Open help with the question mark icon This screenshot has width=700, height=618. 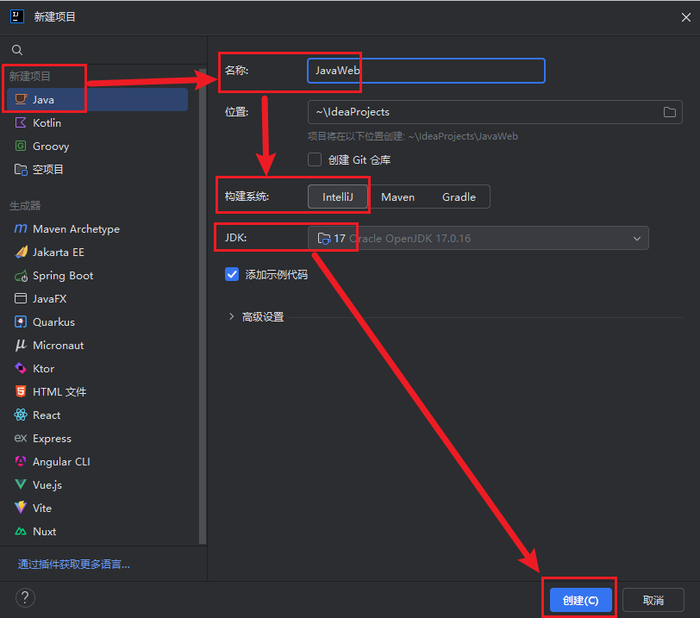click(x=25, y=597)
